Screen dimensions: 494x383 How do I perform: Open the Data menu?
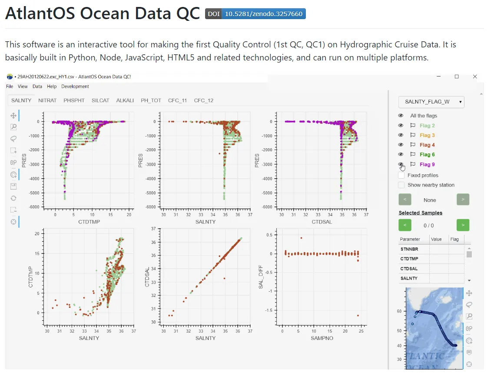(37, 86)
